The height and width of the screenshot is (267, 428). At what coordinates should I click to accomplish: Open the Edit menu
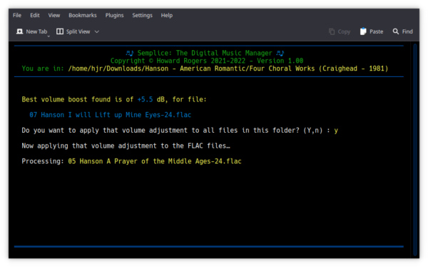pos(35,15)
